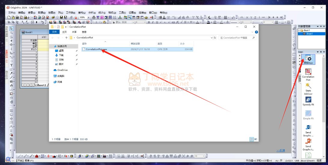Click the Italic formatting icon
Image resolution: width=328 pixels, height=165 pixels.
tap(153, 22)
